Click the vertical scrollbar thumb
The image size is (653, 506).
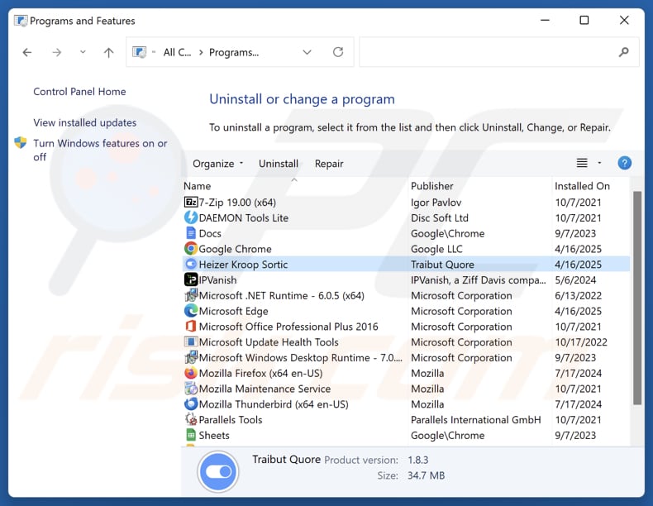[x=636, y=298]
